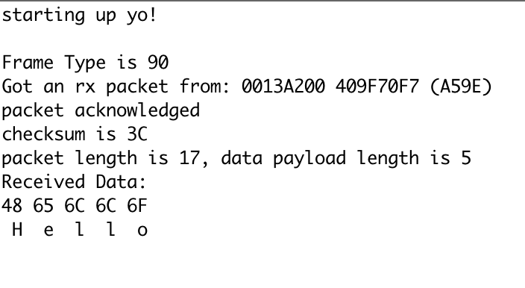Click the address 0013A200

coord(283,87)
